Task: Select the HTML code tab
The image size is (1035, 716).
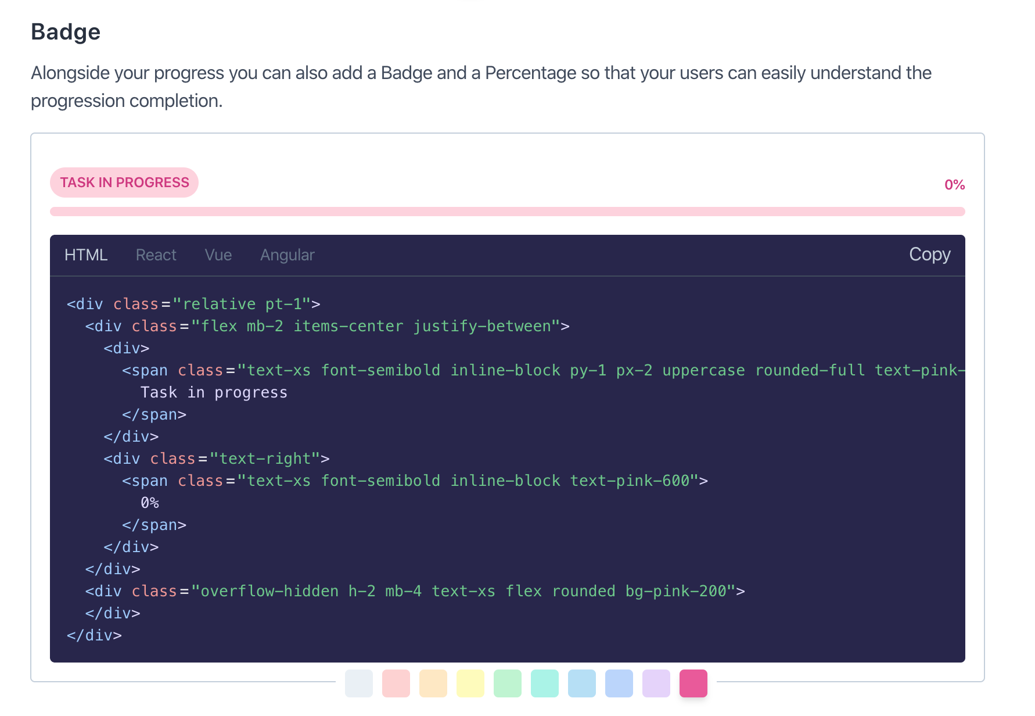Action: tap(86, 255)
